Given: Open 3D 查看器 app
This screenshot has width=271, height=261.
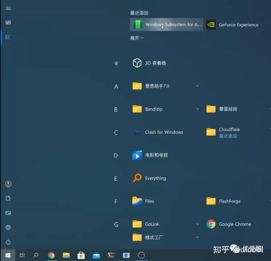Looking at the screenshot, I should tap(149, 63).
